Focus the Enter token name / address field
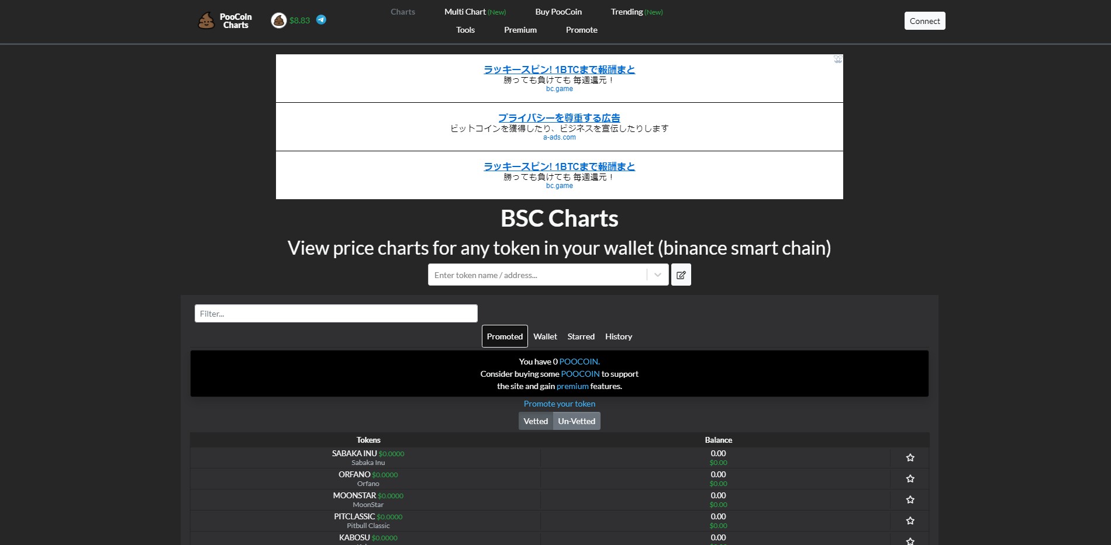Image resolution: width=1111 pixels, height=545 pixels. [x=538, y=275]
